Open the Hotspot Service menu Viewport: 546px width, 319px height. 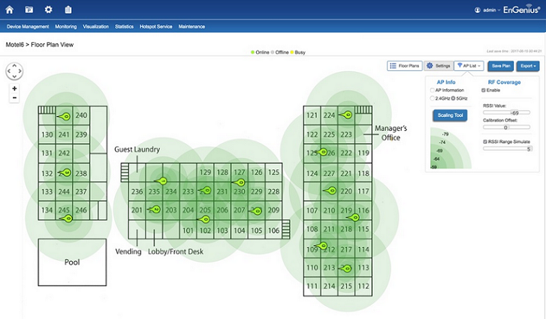click(x=155, y=26)
